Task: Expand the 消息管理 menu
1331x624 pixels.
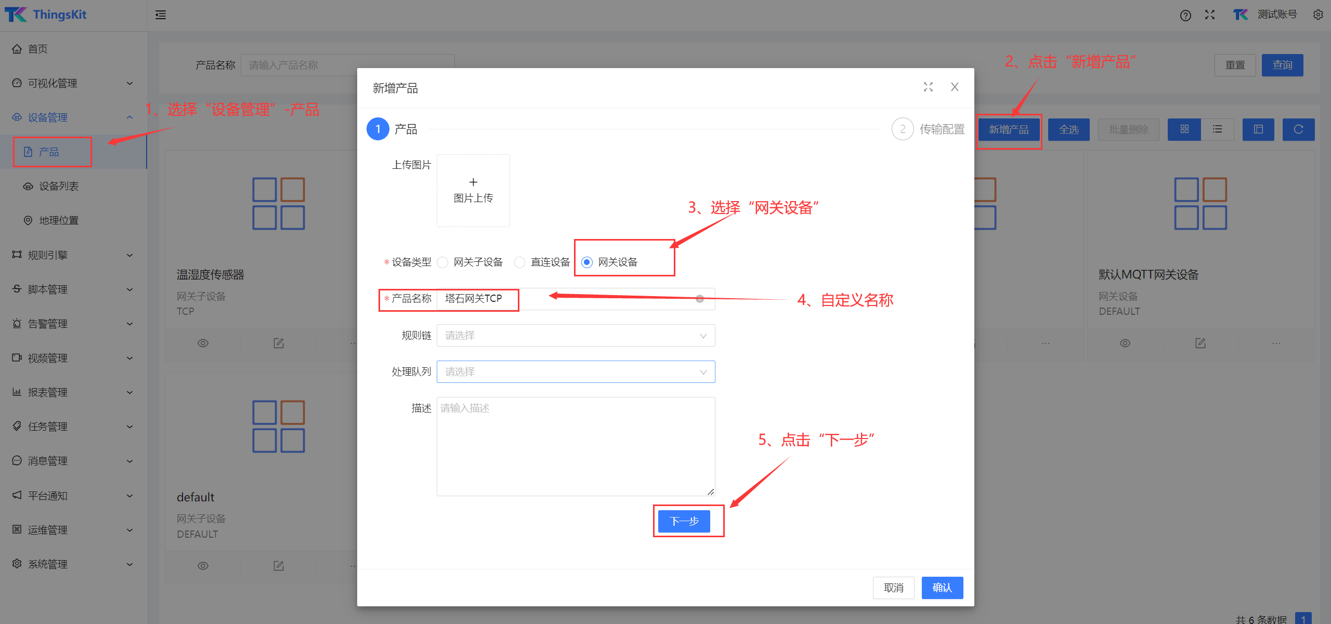Action: click(73, 461)
